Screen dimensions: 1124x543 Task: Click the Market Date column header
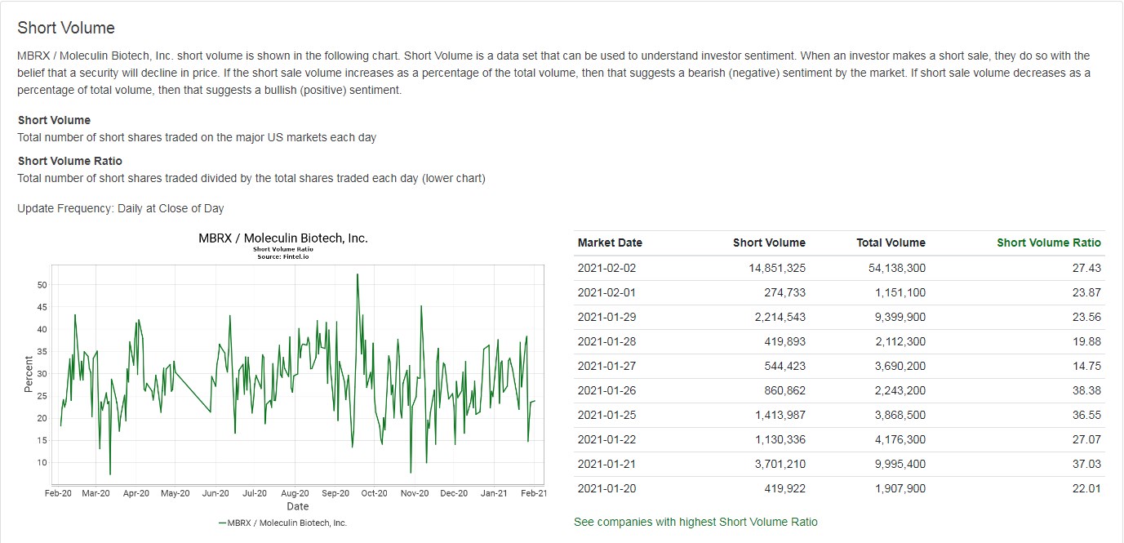pyautogui.click(x=610, y=243)
